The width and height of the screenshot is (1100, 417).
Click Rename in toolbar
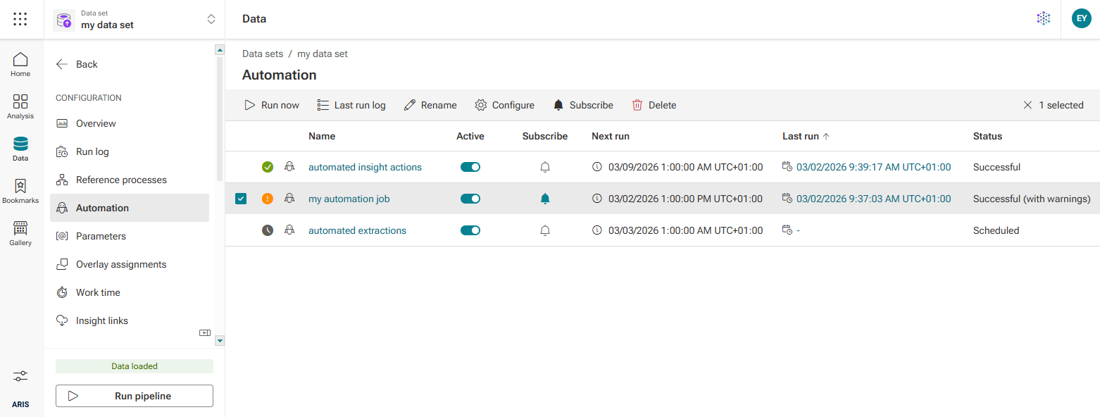pyautogui.click(x=430, y=105)
